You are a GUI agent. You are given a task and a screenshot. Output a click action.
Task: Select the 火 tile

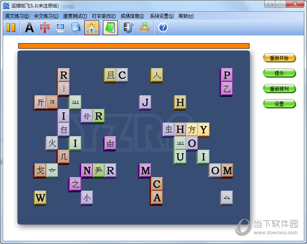tap(52, 144)
